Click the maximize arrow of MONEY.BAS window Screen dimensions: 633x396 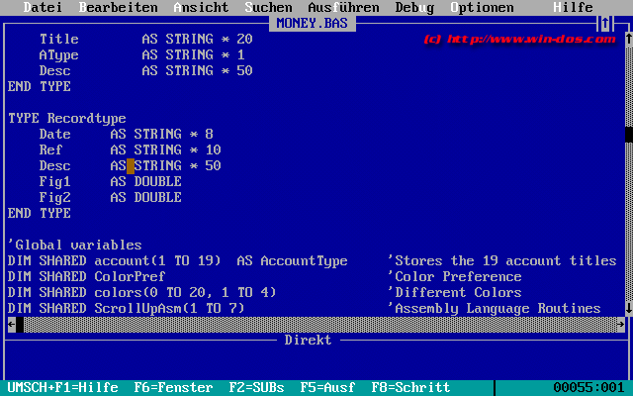click(604, 23)
